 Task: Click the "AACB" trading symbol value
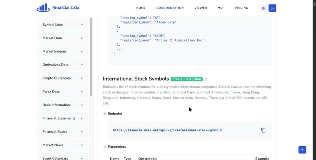click(159, 36)
